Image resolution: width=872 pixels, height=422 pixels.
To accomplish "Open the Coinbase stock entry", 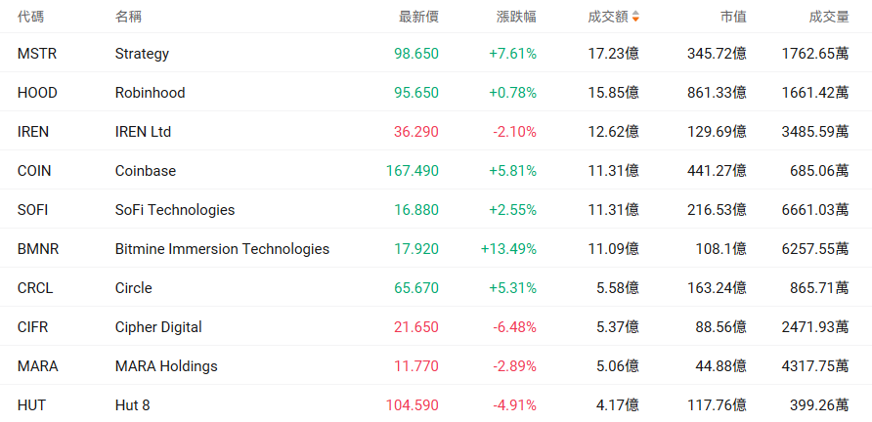I will tap(145, 171).
